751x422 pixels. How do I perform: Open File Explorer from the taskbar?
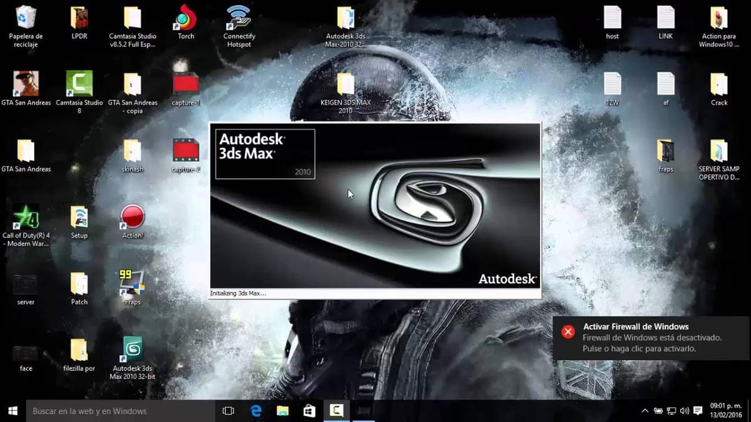pyautogui.click(x=283, y=411)
